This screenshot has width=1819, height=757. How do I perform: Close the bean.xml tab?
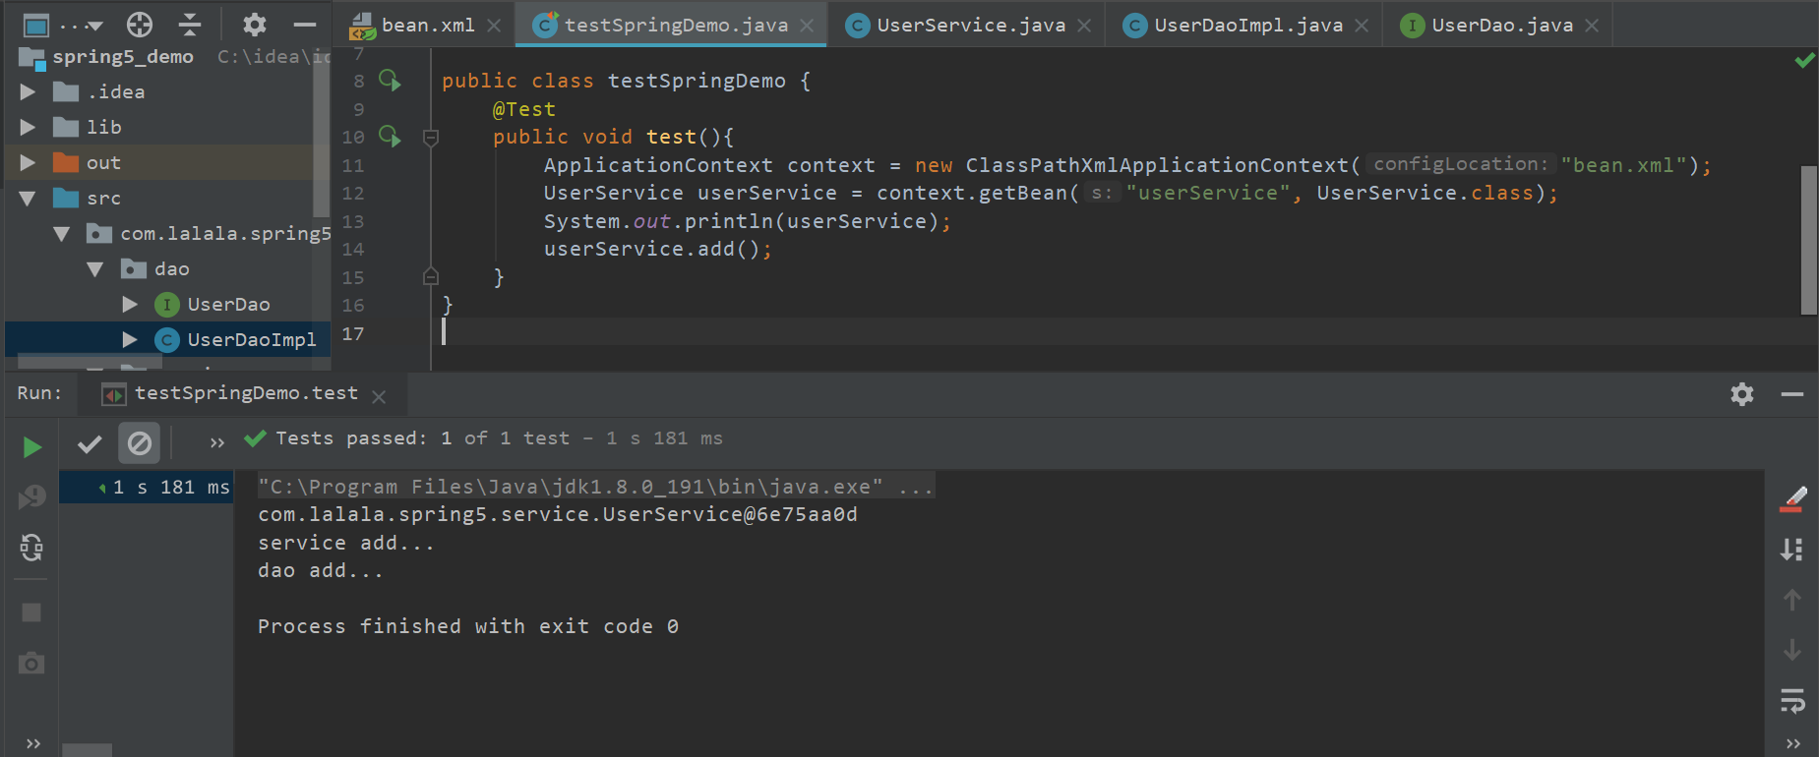pos(494,26)
